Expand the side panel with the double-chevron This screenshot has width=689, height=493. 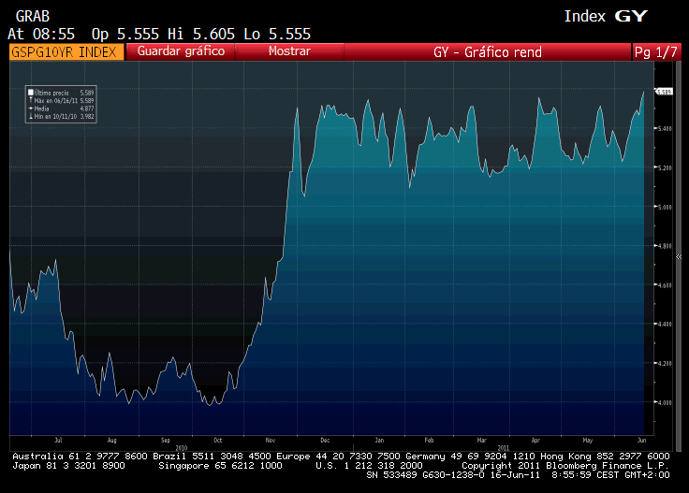(679, 257)
